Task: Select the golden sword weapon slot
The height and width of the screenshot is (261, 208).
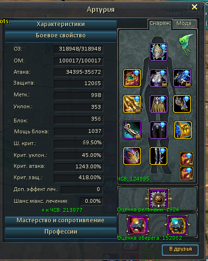Action: click(132, 104)
